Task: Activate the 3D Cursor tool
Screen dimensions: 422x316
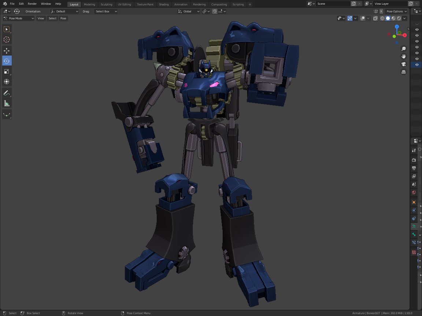Action: click(7, 39)
